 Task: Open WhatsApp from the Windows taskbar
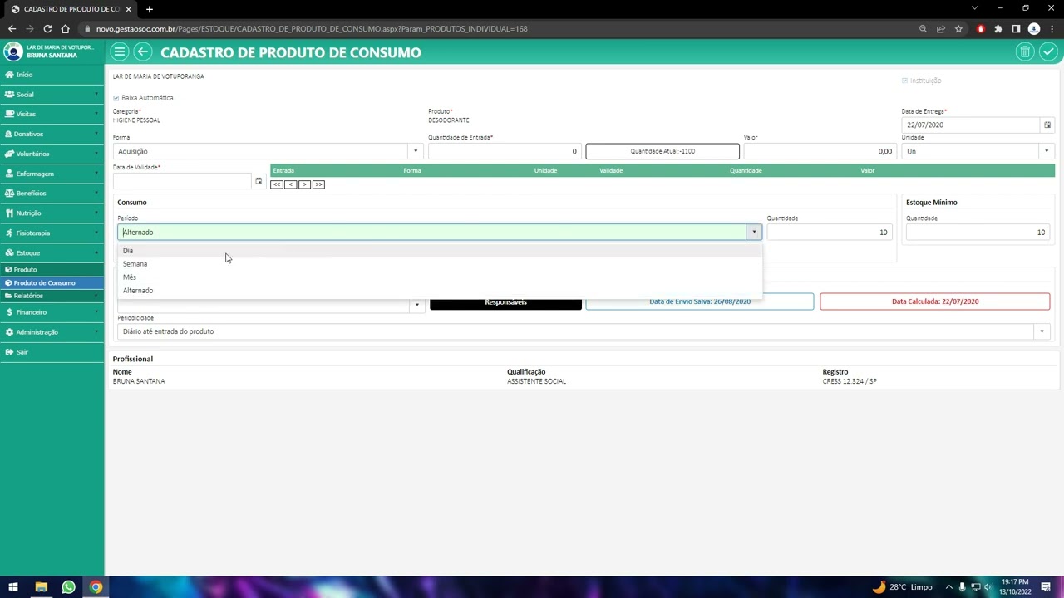pos(68,587)
